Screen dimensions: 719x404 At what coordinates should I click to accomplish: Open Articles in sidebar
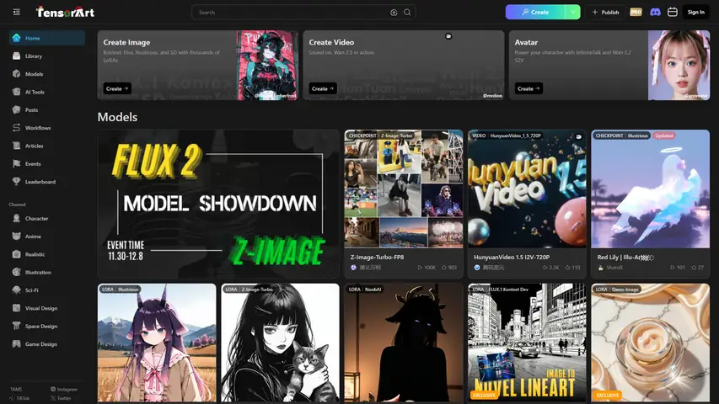pyautogui.click(x=46, y=146)
